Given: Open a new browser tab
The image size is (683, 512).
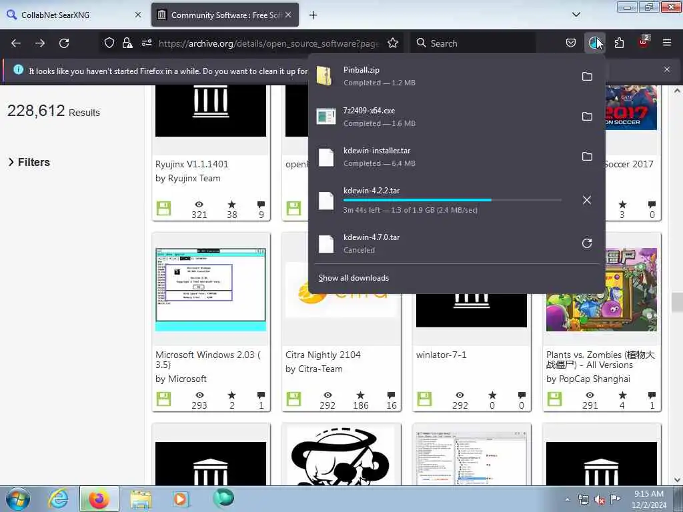Looking at the screenshot, I should point(313,15).
